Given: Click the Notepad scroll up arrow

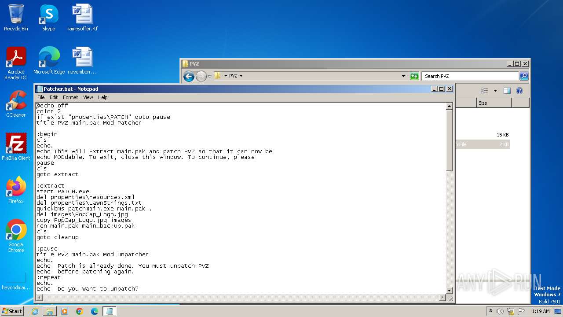Looking at the screenshot, I should pyautogui.click(x=449, y=106).
